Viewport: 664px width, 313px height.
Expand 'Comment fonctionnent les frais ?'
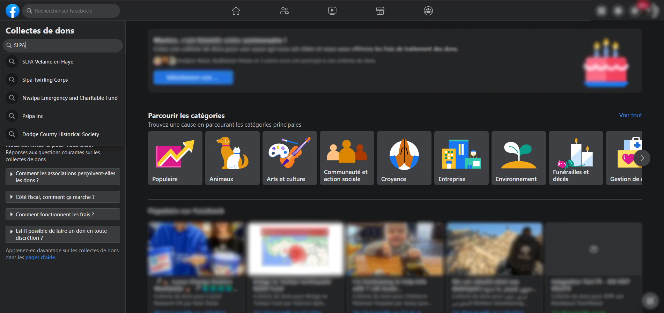pos(63,215)
